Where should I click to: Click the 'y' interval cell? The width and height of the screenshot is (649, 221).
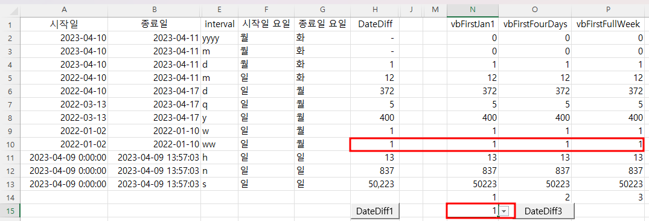coord(219,118)
